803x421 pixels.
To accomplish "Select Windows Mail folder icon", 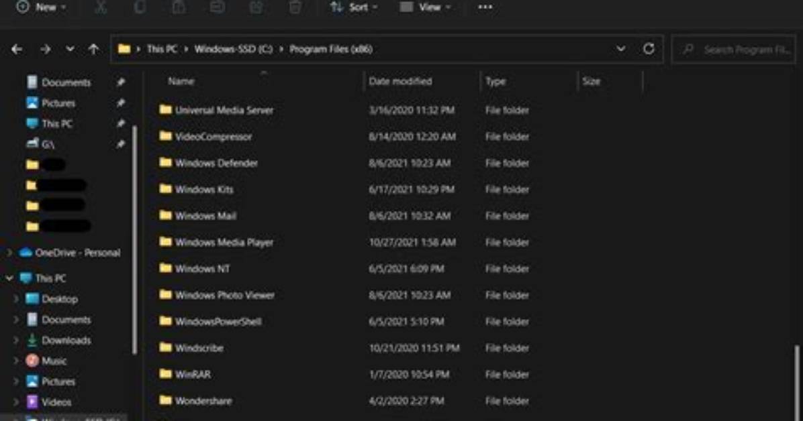I will pyautogui.click(x=165, y=215).
